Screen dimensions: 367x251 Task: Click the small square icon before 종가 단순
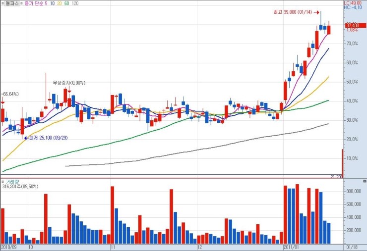click(21, 3)
